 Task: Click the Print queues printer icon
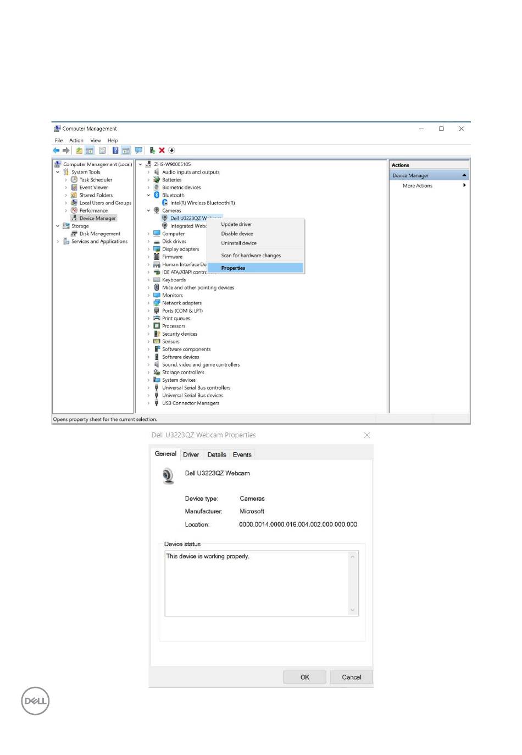tap(157, 318)
